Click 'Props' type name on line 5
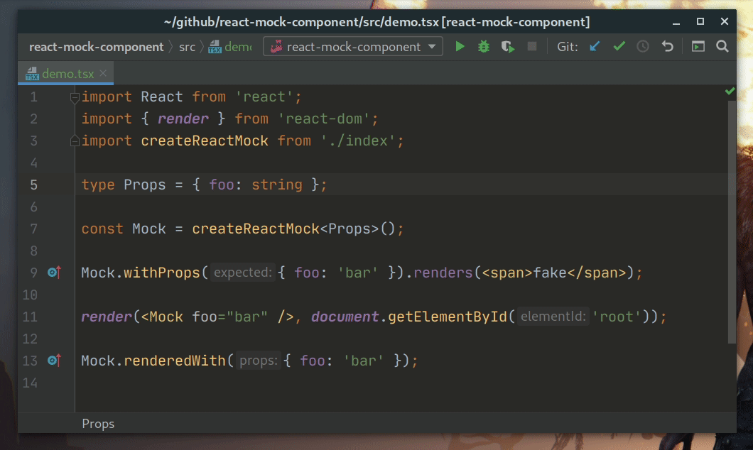Viewport: 753px width, 450px height. pos(144,185)
